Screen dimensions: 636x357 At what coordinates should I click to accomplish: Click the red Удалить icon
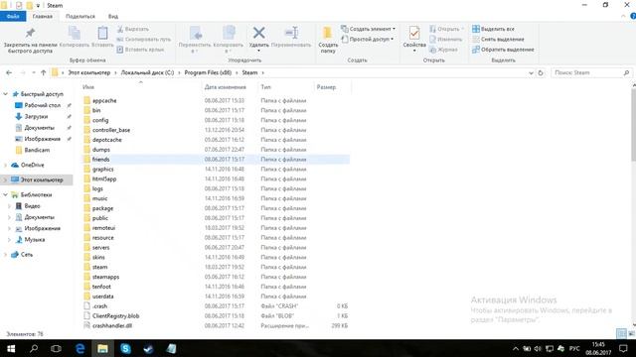coord(258,33)
